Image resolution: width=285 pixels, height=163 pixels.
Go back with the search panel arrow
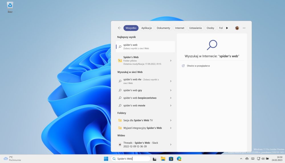(119, 28)
